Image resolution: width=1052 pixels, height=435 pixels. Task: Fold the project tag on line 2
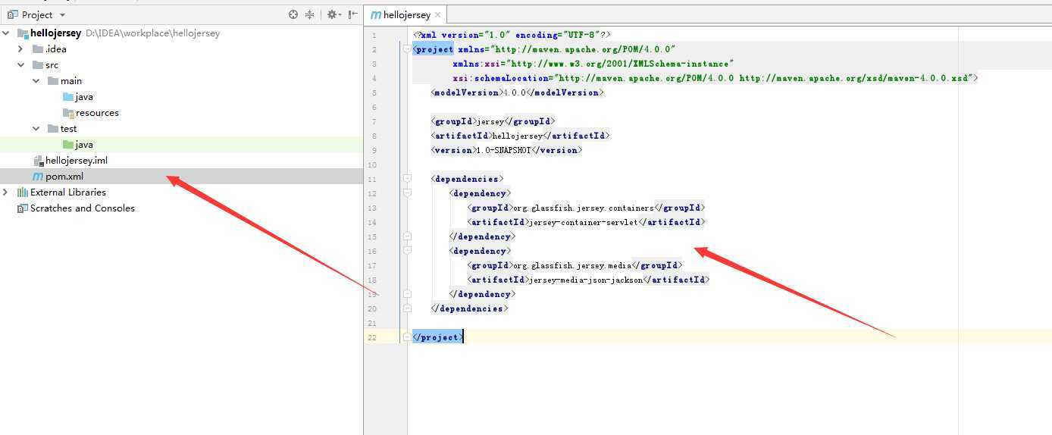pos(407,49)
